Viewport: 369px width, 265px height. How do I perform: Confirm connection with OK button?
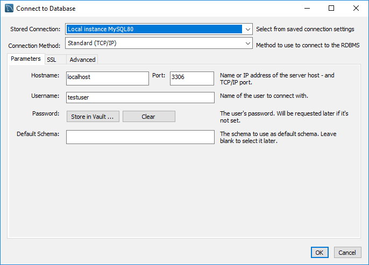[x=319, y=253]
